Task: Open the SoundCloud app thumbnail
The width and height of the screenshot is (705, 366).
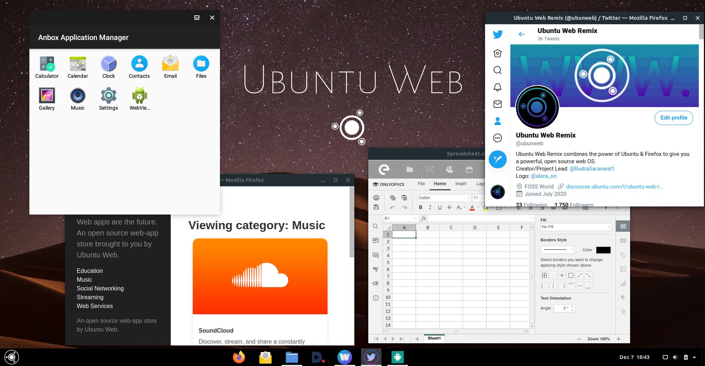Action: pyautogui.click(x=260, y=276)
